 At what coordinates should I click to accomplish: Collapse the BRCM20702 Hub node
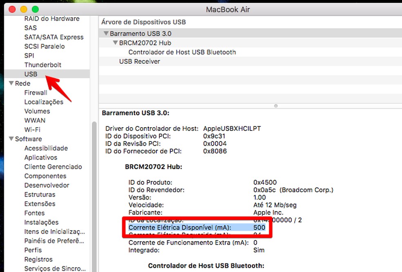tap(115, 43)
